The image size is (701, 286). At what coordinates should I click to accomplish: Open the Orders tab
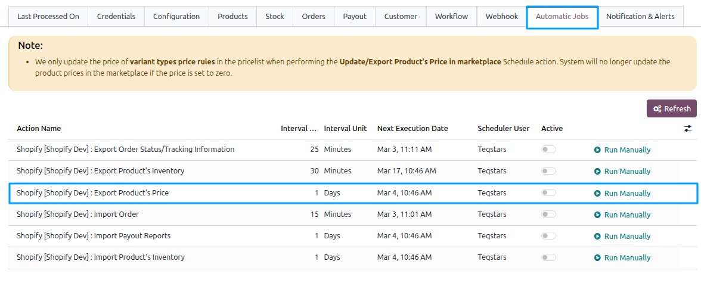point(314,17)
